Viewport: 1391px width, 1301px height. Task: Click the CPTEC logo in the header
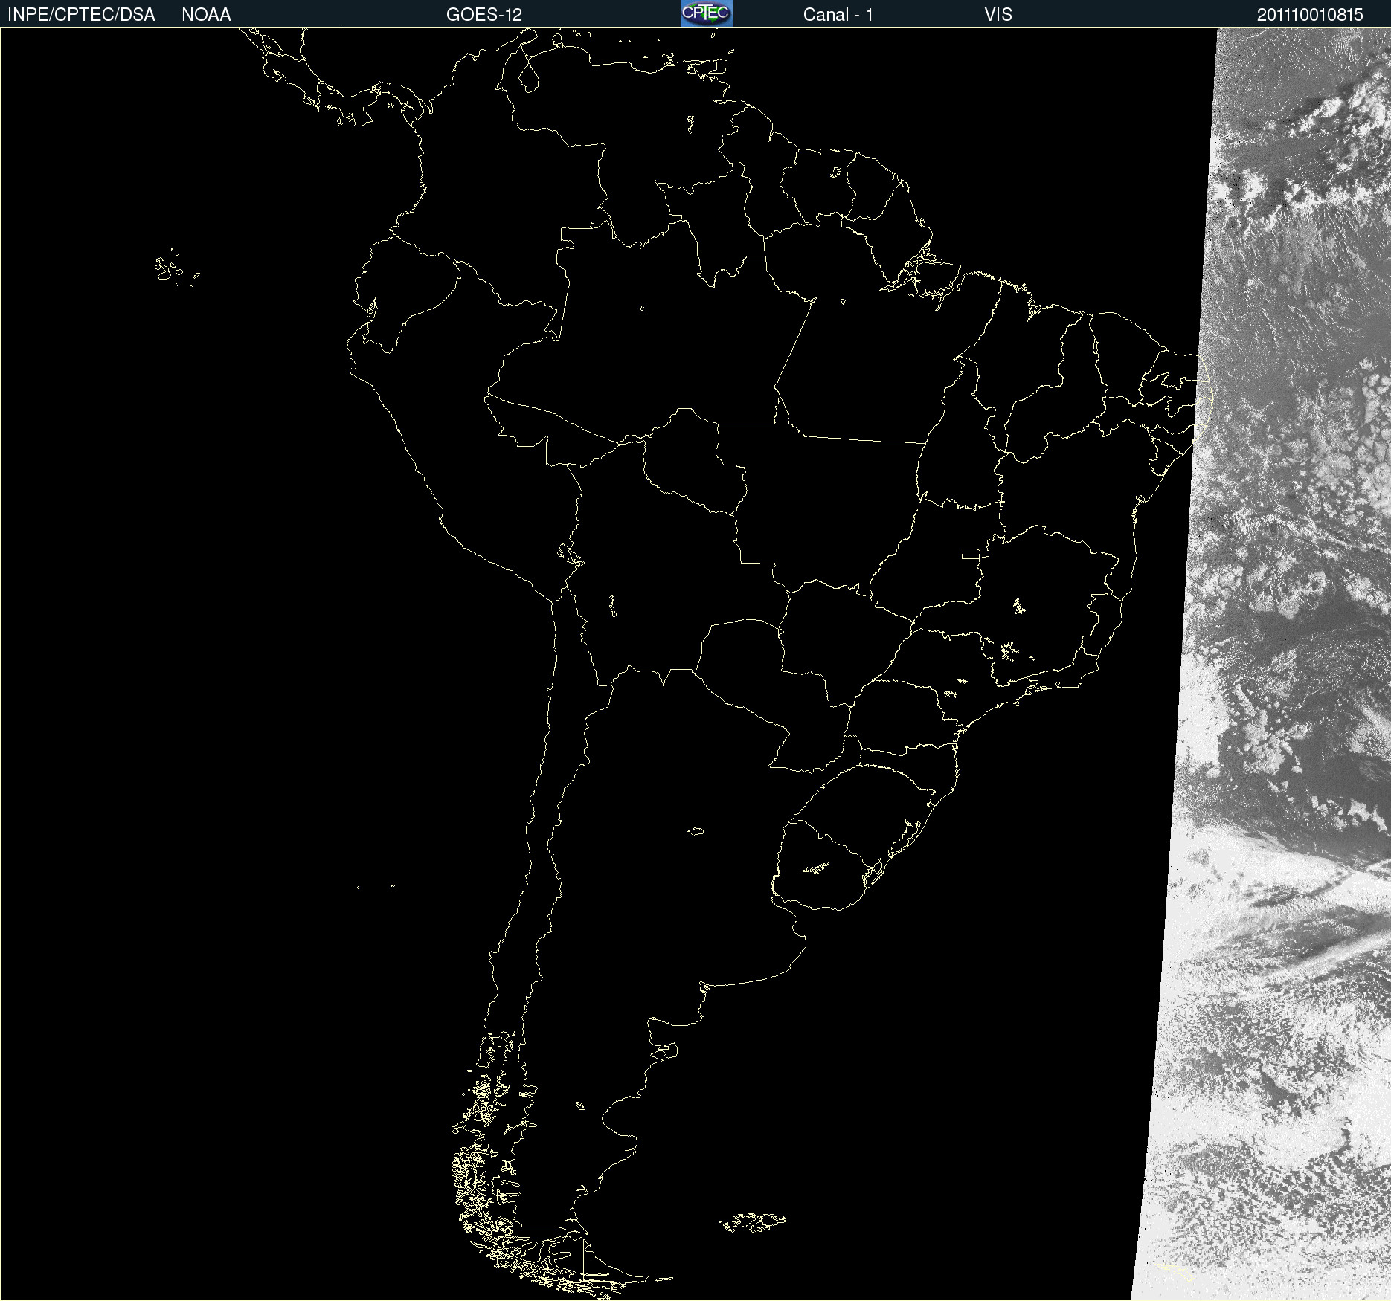coord(707,13)
